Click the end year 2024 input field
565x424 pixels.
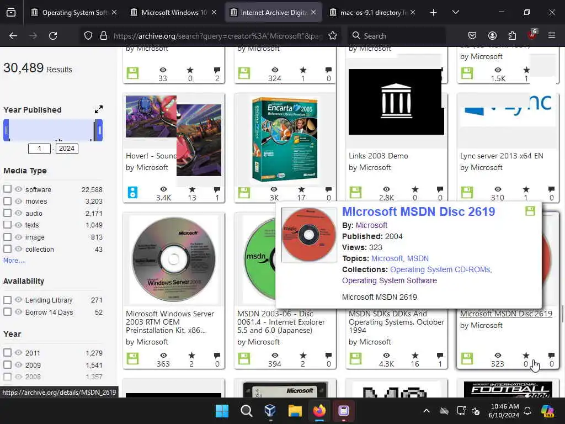pyautogui.click(x=67, y=149)
